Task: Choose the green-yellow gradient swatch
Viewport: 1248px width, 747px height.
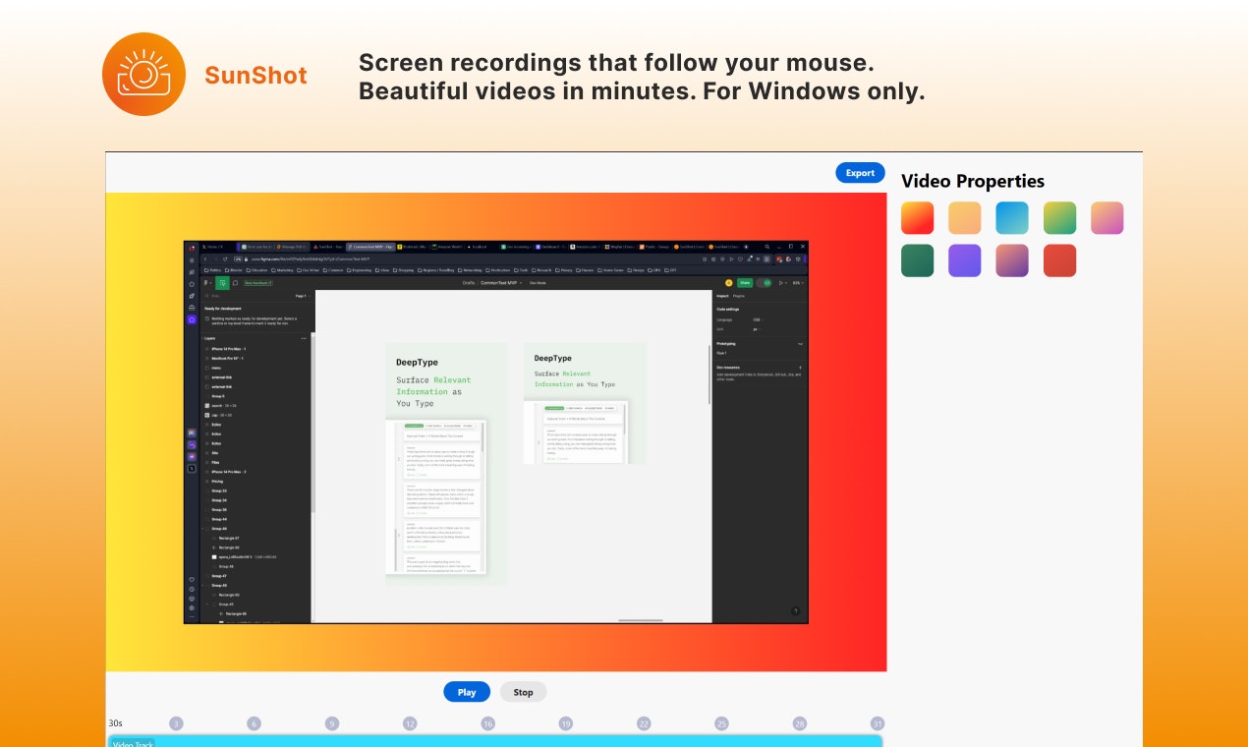Action: tap(1059, 218)
